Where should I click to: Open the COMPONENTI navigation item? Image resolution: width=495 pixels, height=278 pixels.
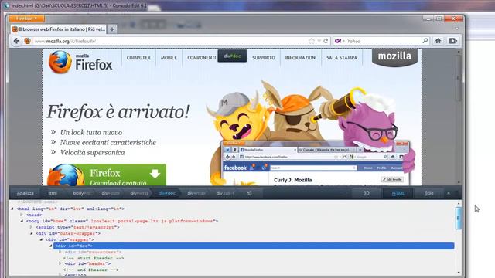(x=201, y=58)
